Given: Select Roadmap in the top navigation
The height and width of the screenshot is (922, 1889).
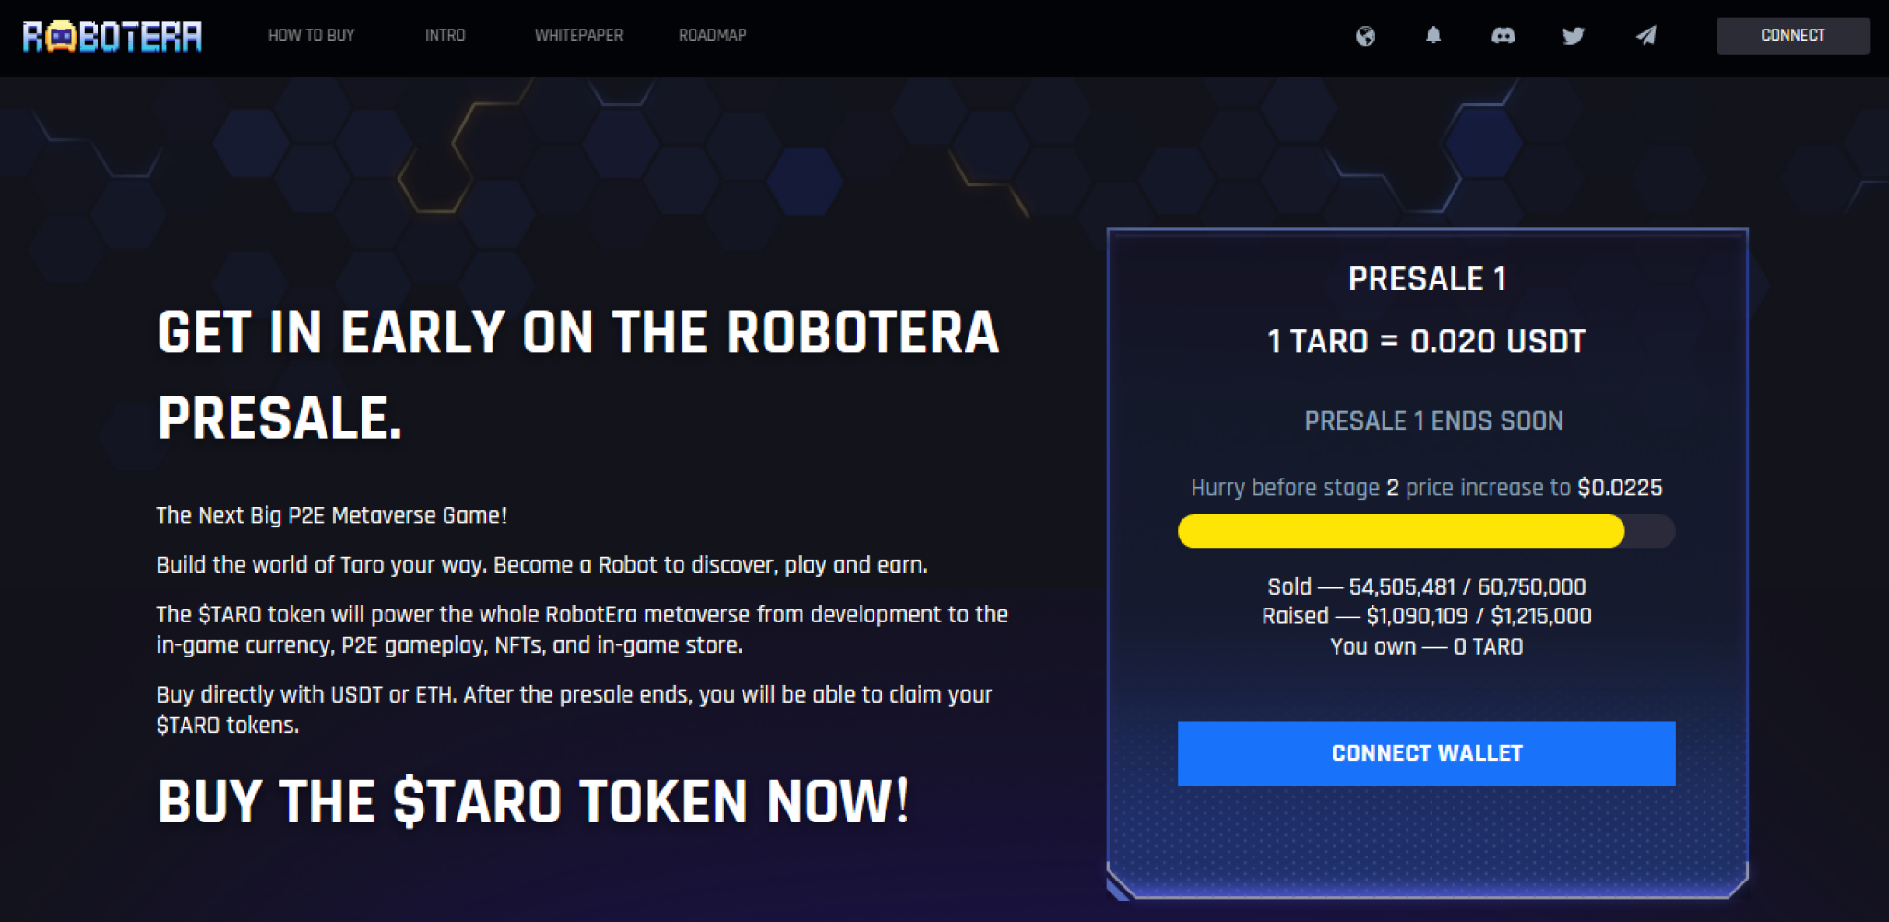Looking at the screenshot, I should coord(712,35).
